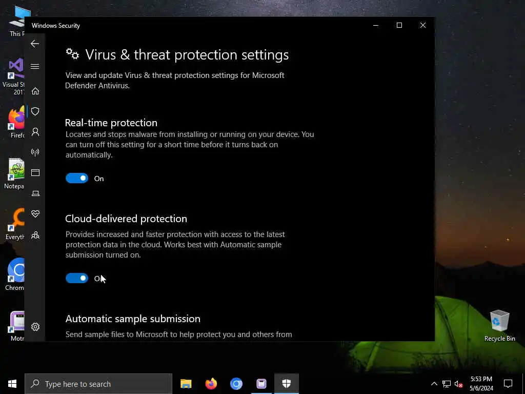Click the Windows Security taskbar icon

tap(286, 384)
